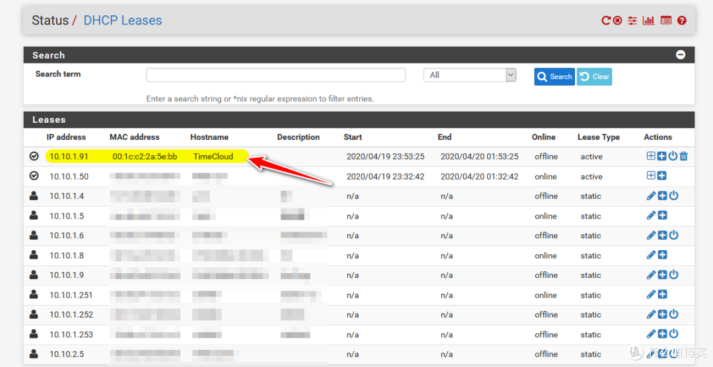Open related settings sliders icon

632,20
